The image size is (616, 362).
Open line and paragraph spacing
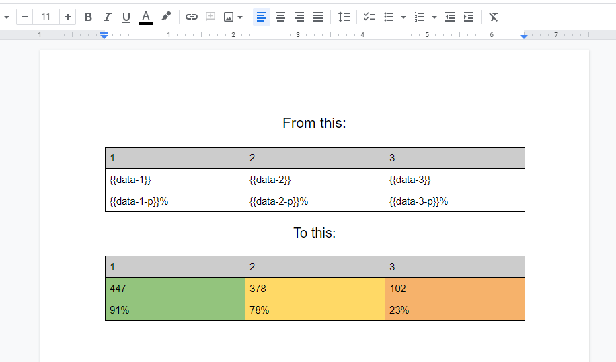coord(344,17)
